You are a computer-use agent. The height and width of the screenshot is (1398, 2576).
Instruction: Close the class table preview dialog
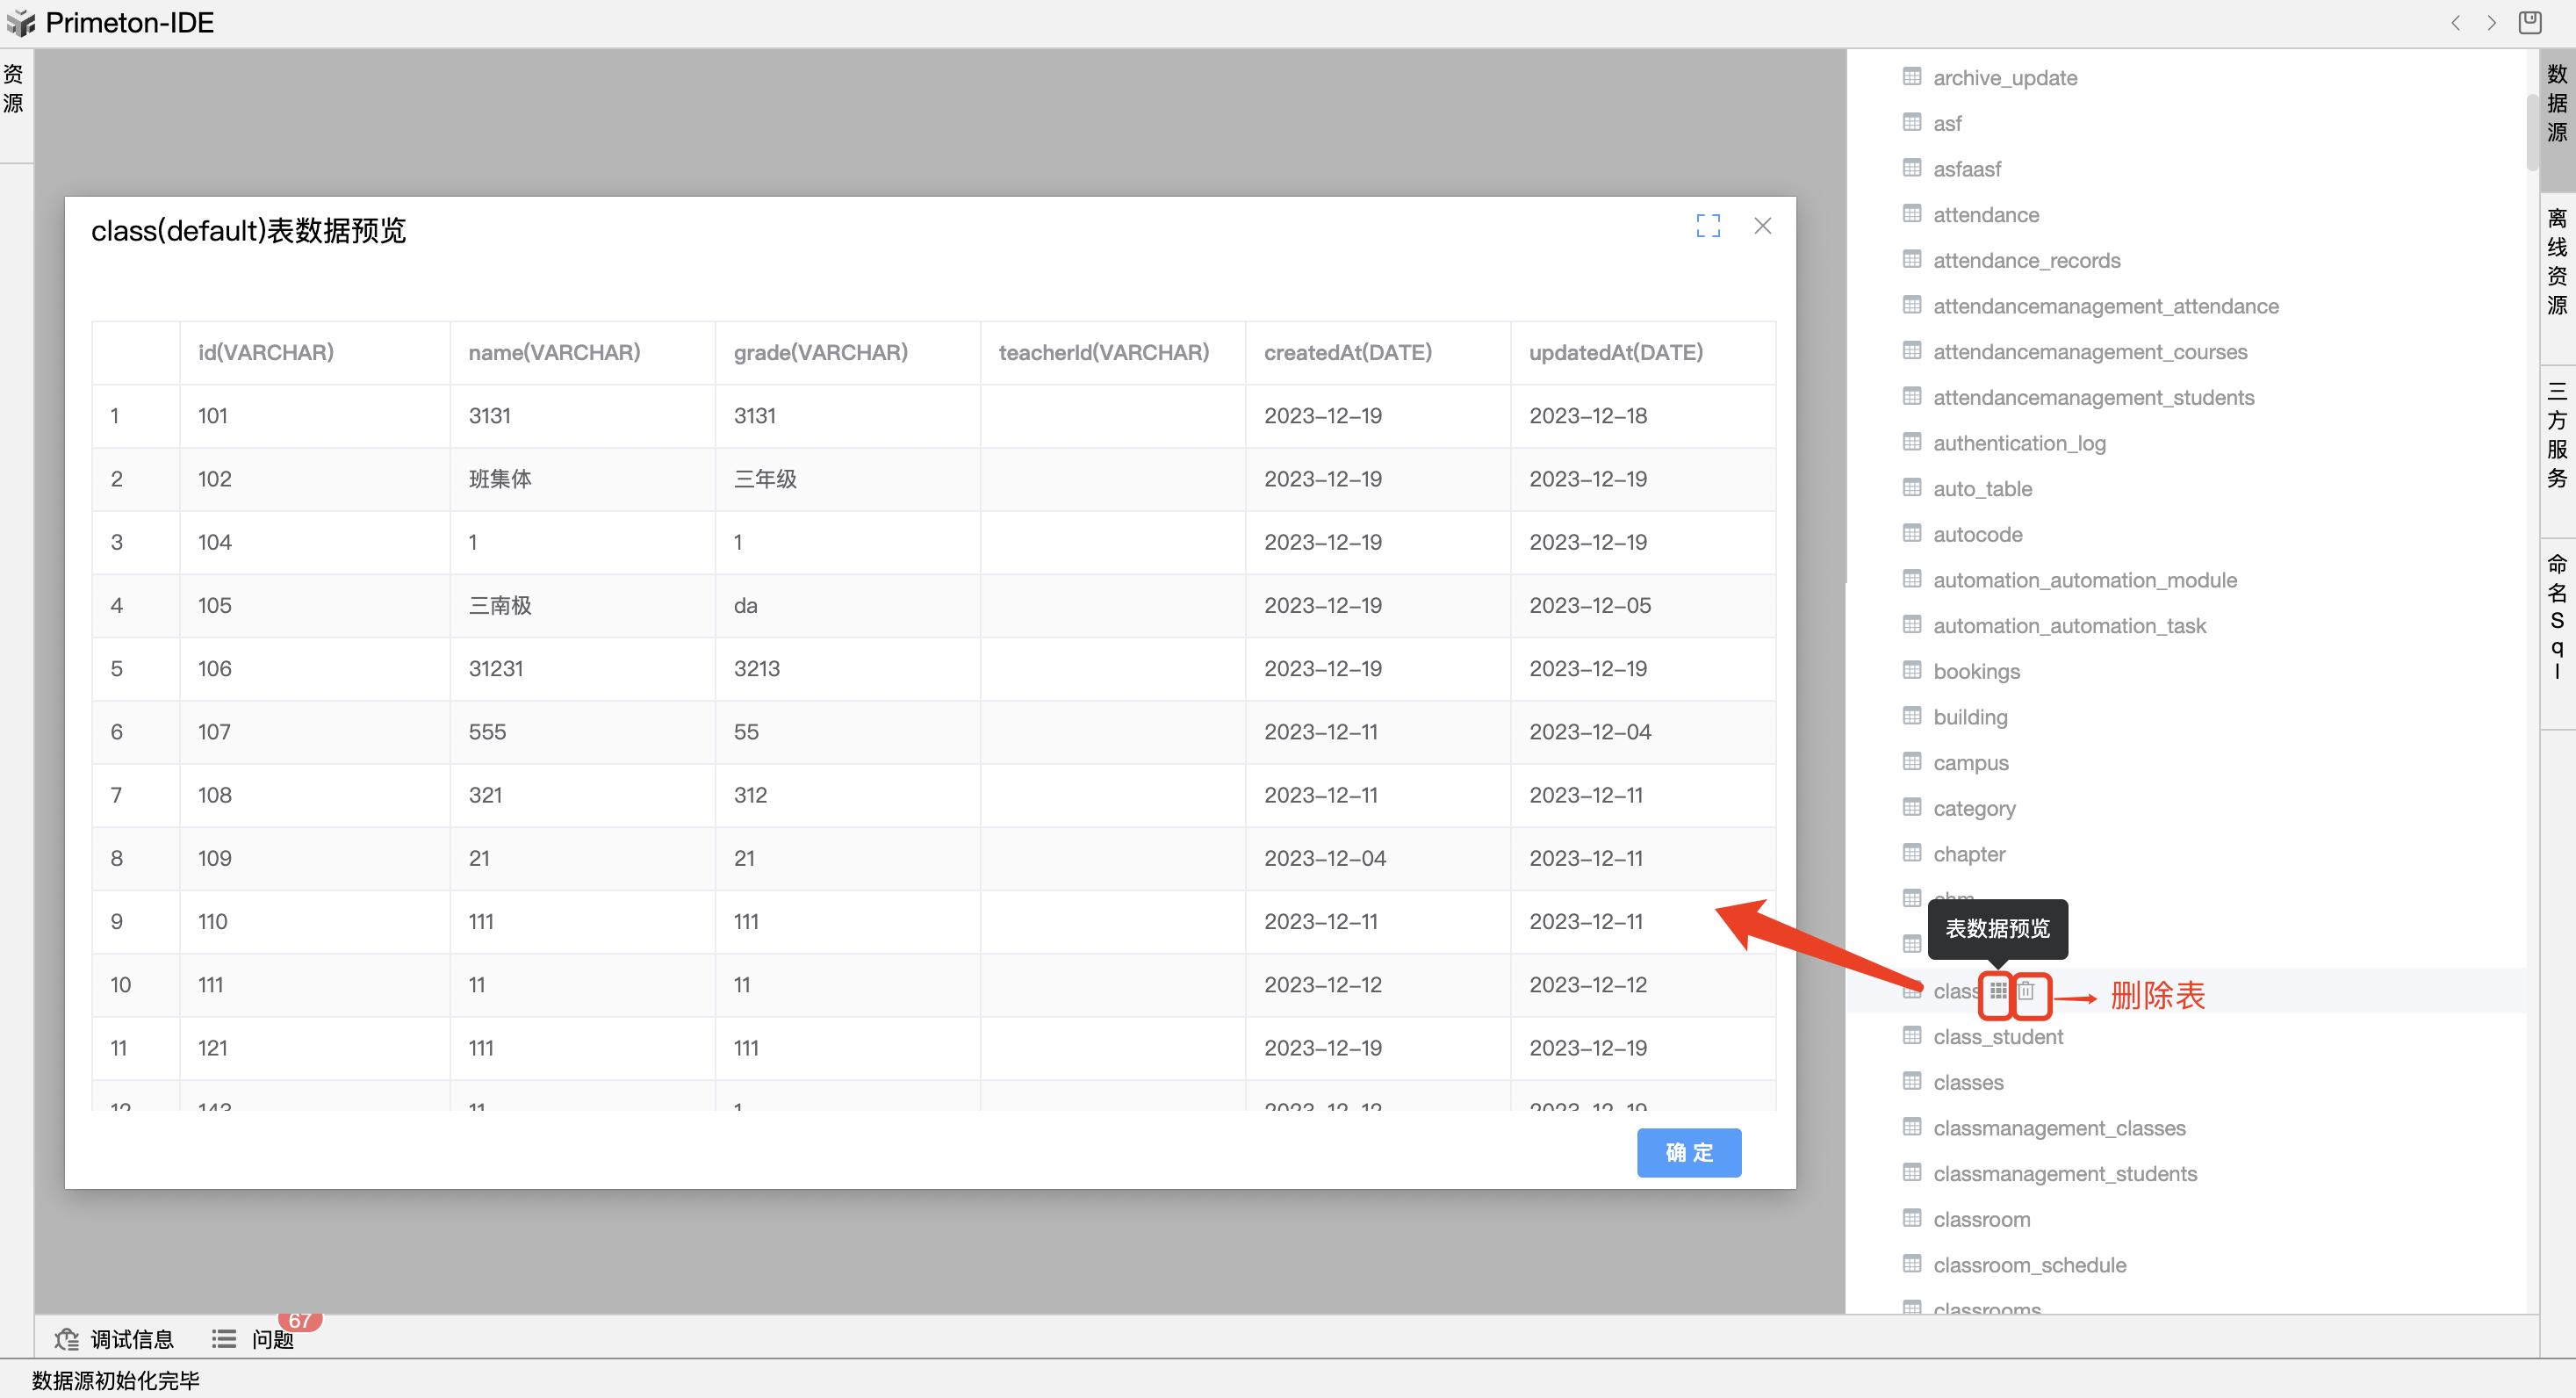point(1762,226)
